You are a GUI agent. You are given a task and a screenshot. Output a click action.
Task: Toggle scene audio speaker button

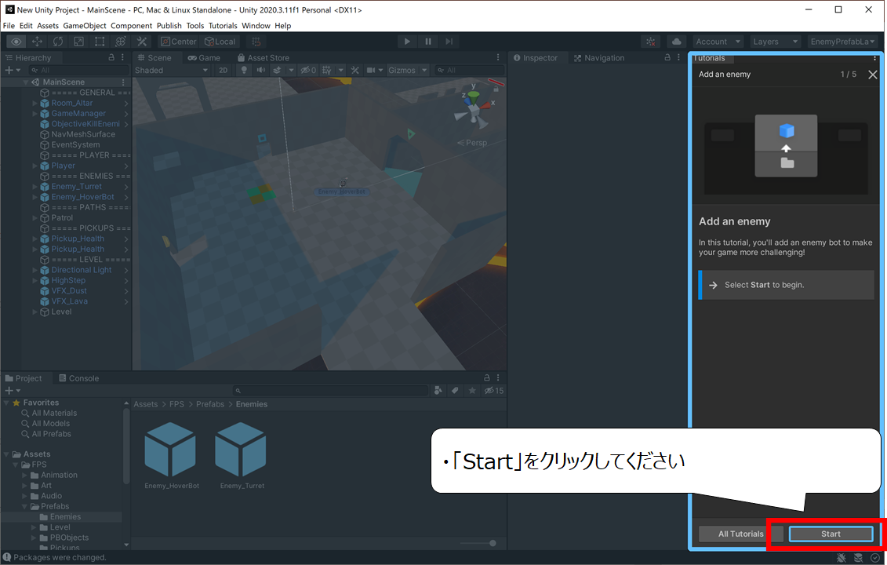click(261, 70)
